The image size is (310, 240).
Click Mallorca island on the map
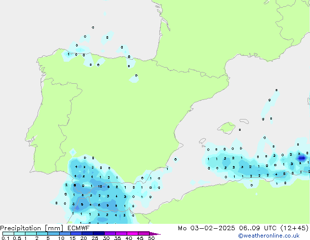226,128
